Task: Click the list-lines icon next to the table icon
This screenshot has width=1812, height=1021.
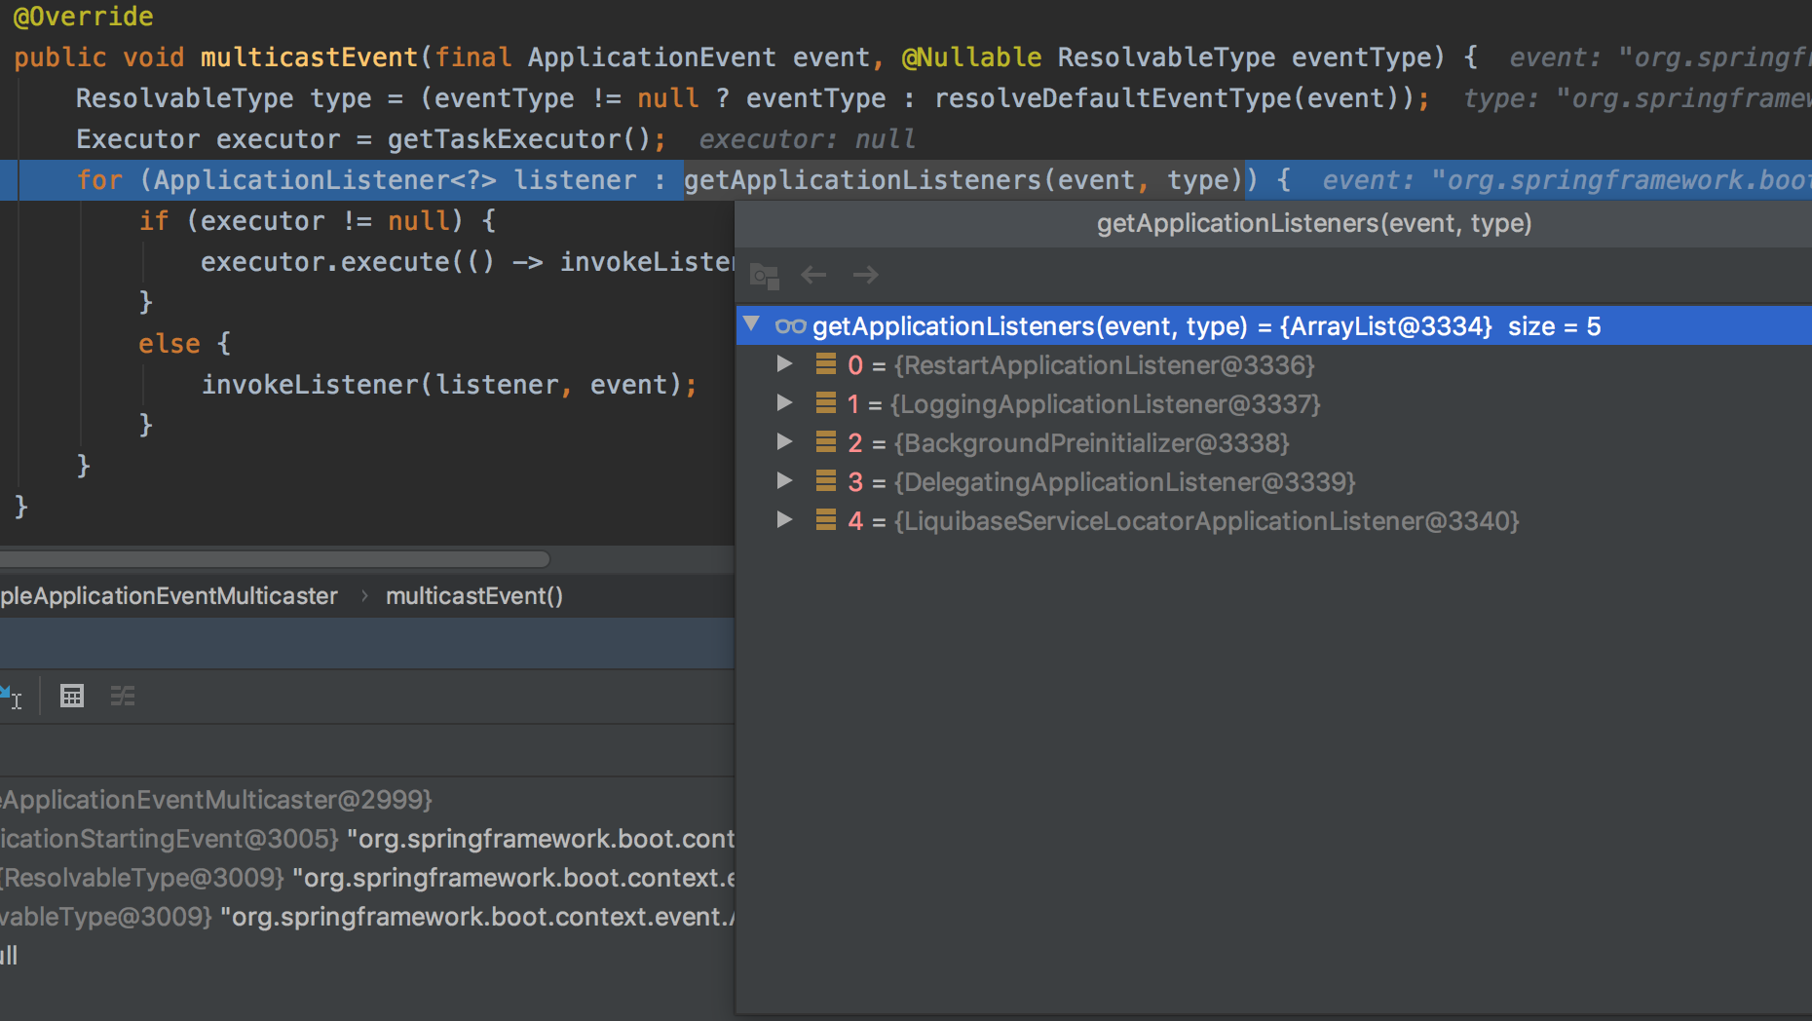Action: coord(123,697)
